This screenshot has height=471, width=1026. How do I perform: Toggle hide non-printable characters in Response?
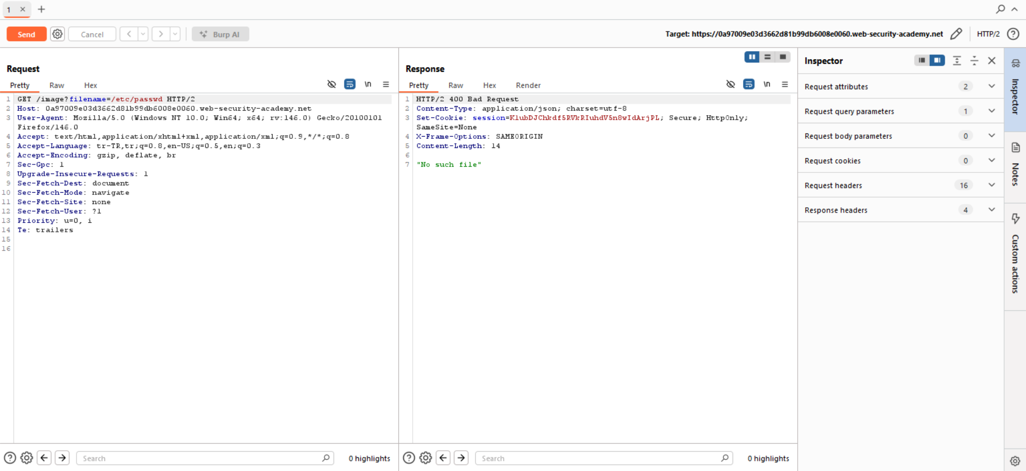click(x=730, y=84)
